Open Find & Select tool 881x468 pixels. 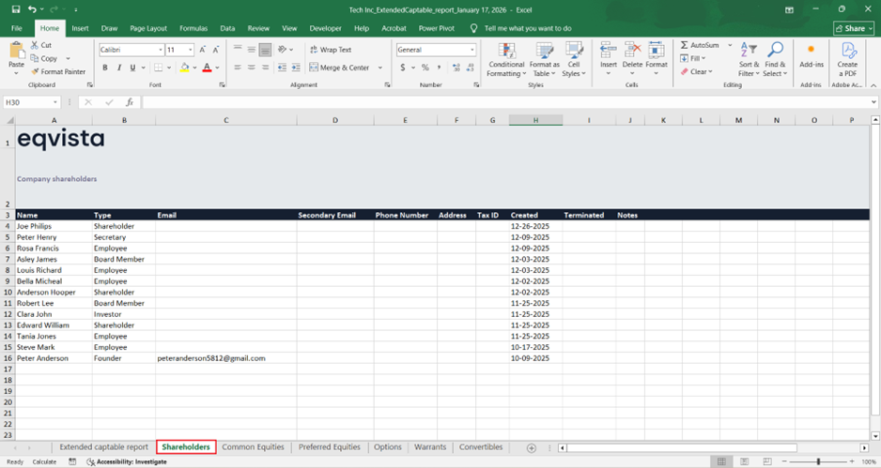click(x=775, y=58)
